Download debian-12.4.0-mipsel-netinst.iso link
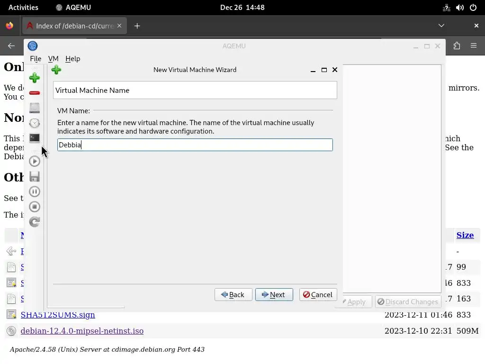Viewport: 485px width, 364px height. (x=82, y=331)
